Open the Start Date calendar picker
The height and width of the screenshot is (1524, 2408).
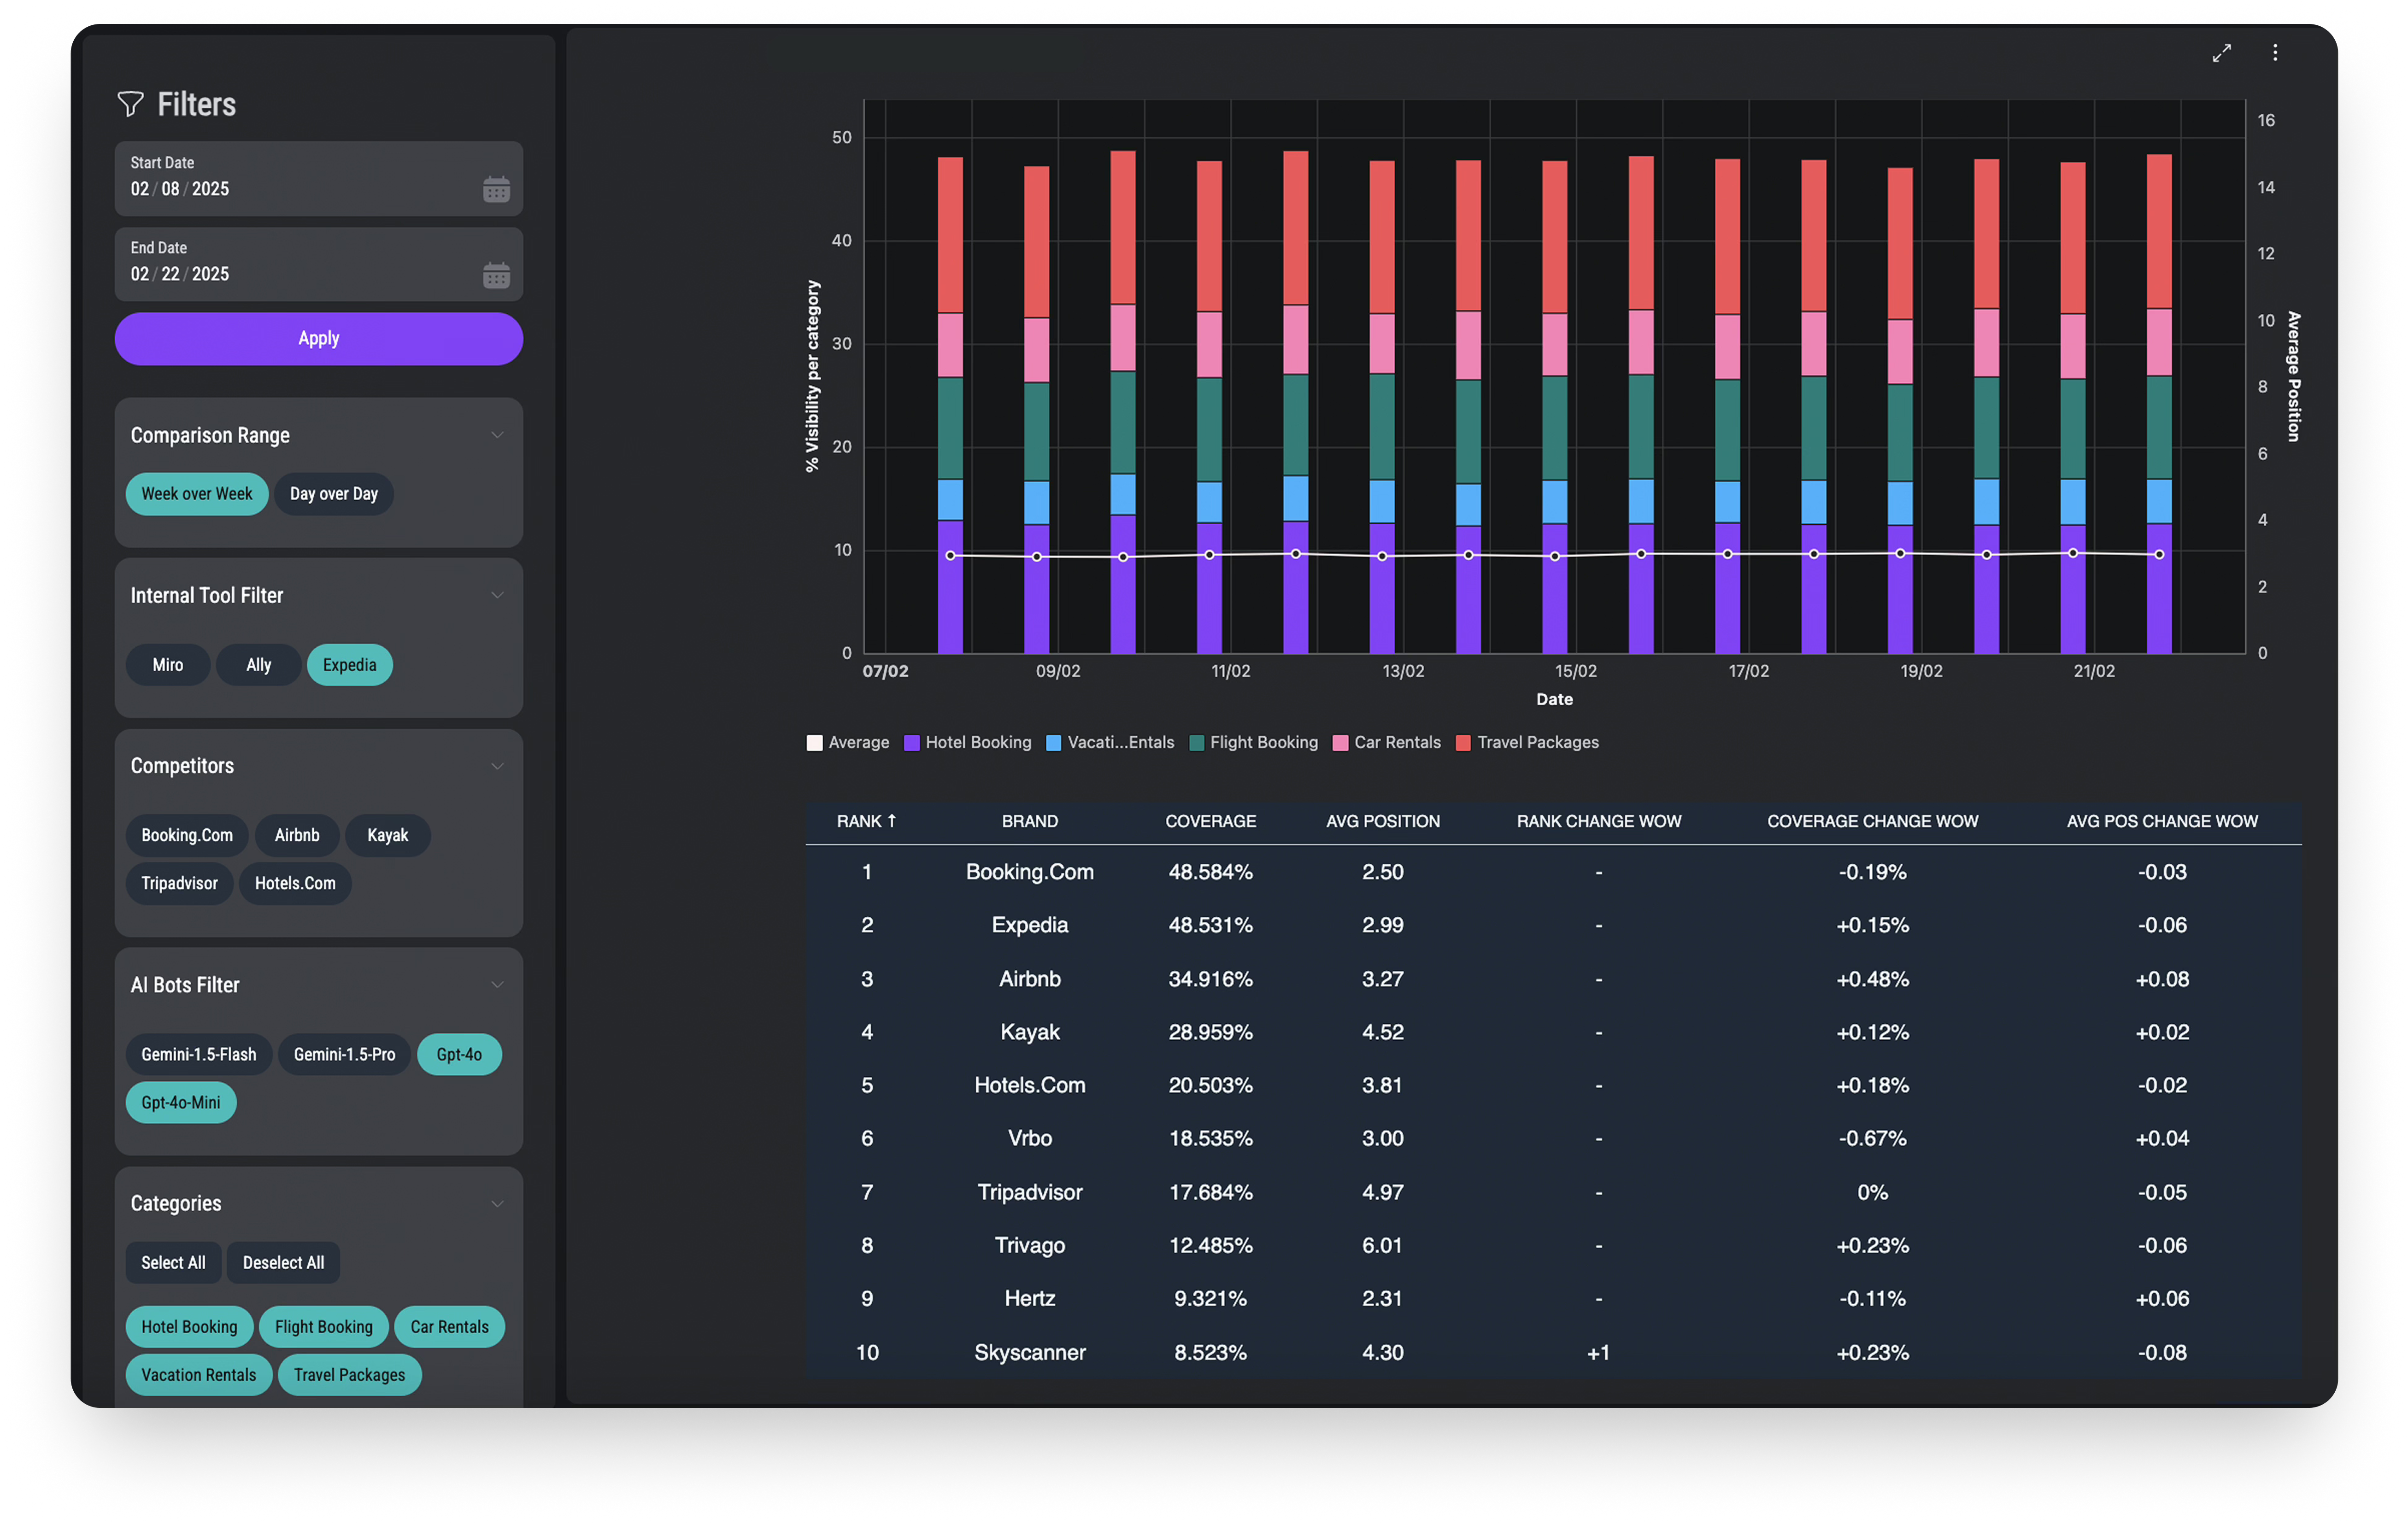click(496, 189)
